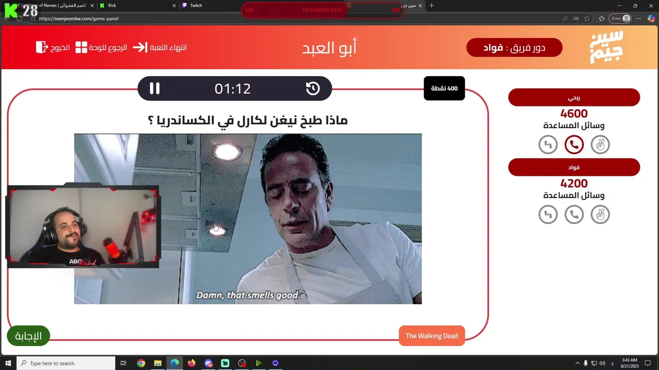Click the دور فريق : فواد turn indicator
The width and height of the screenshot is (659, 370).
pos(514,48)
